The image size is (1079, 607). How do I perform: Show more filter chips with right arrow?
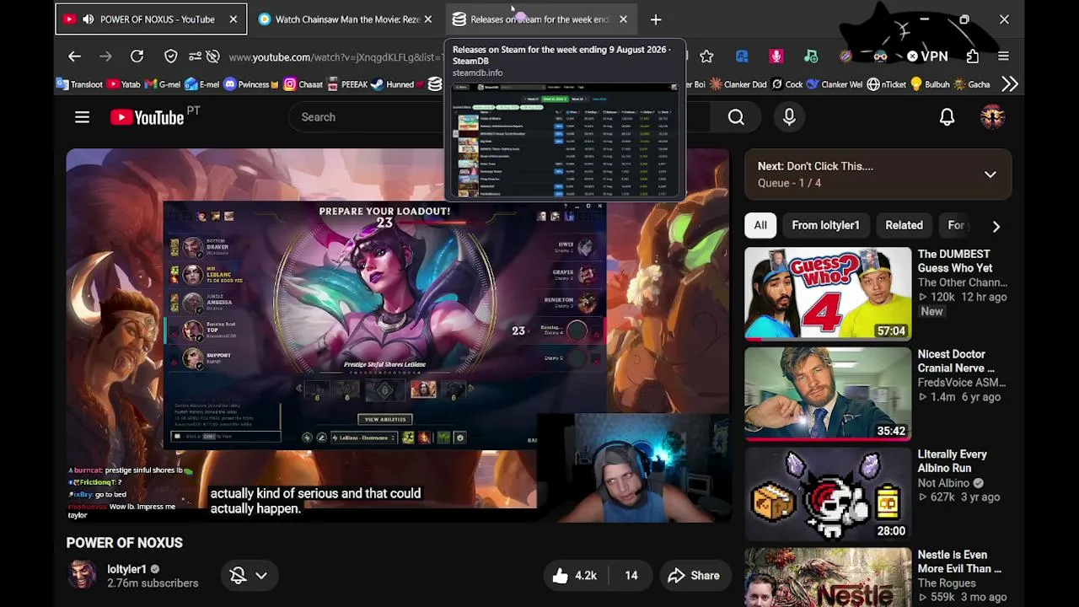(996, 226)
